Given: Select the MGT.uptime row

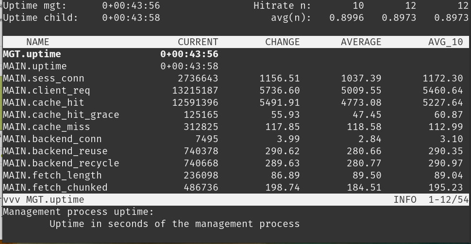Looking at the screenshot, I should click(x=32, y=54).
